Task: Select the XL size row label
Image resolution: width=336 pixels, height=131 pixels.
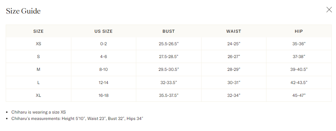Action: coord(39,95)
